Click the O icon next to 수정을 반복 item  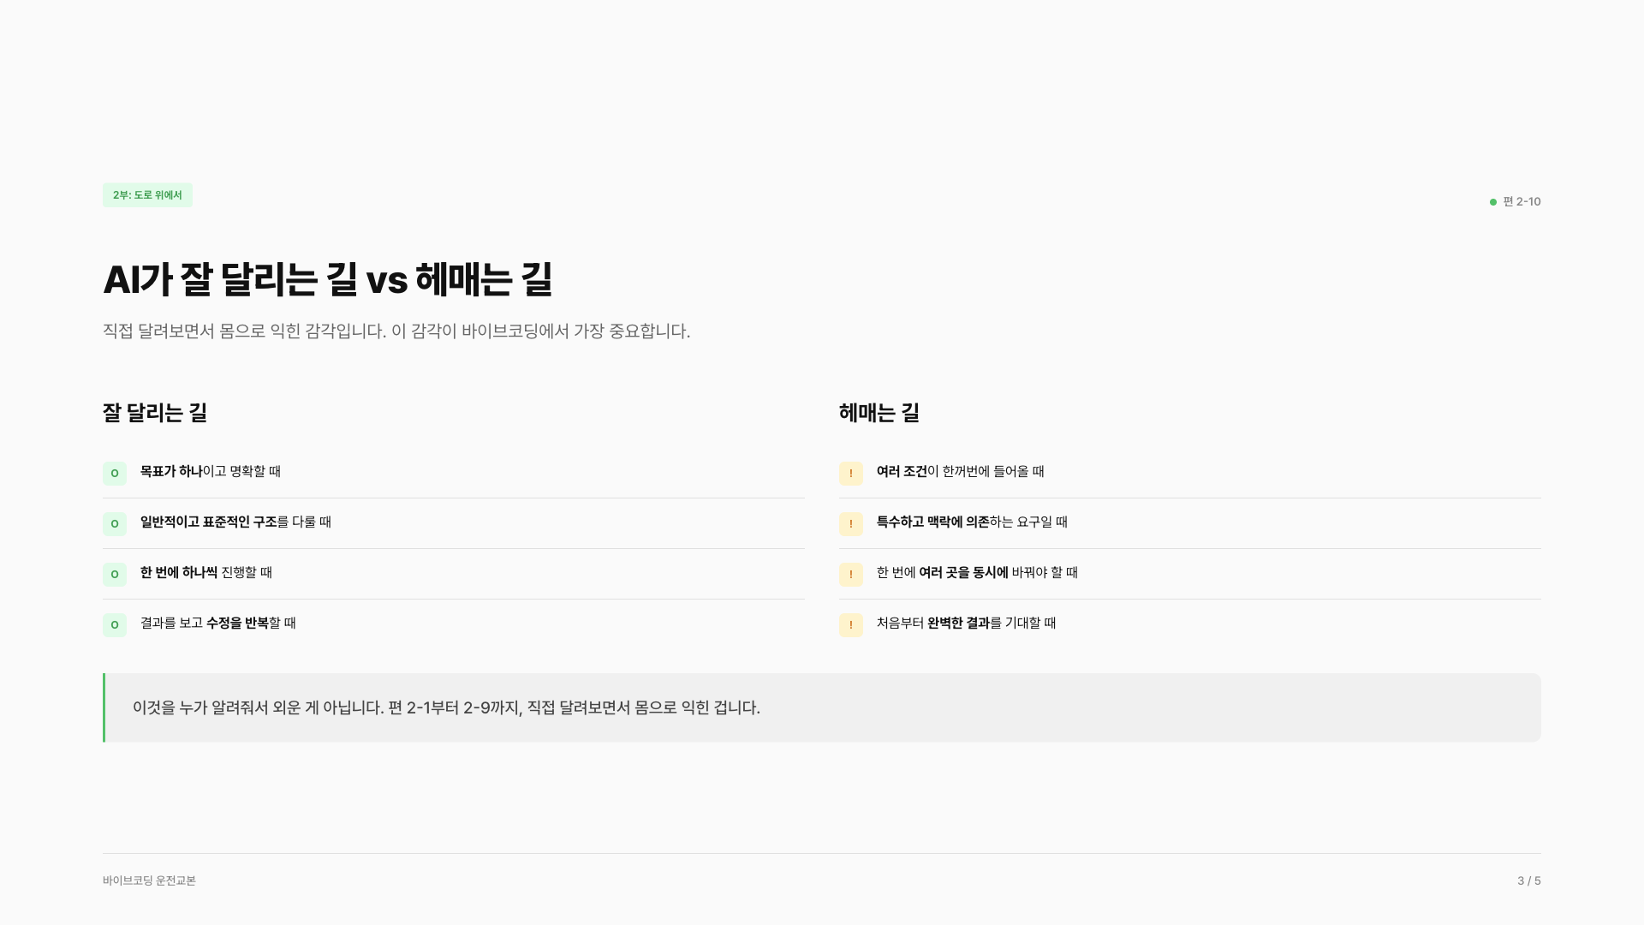pos(115,625)
